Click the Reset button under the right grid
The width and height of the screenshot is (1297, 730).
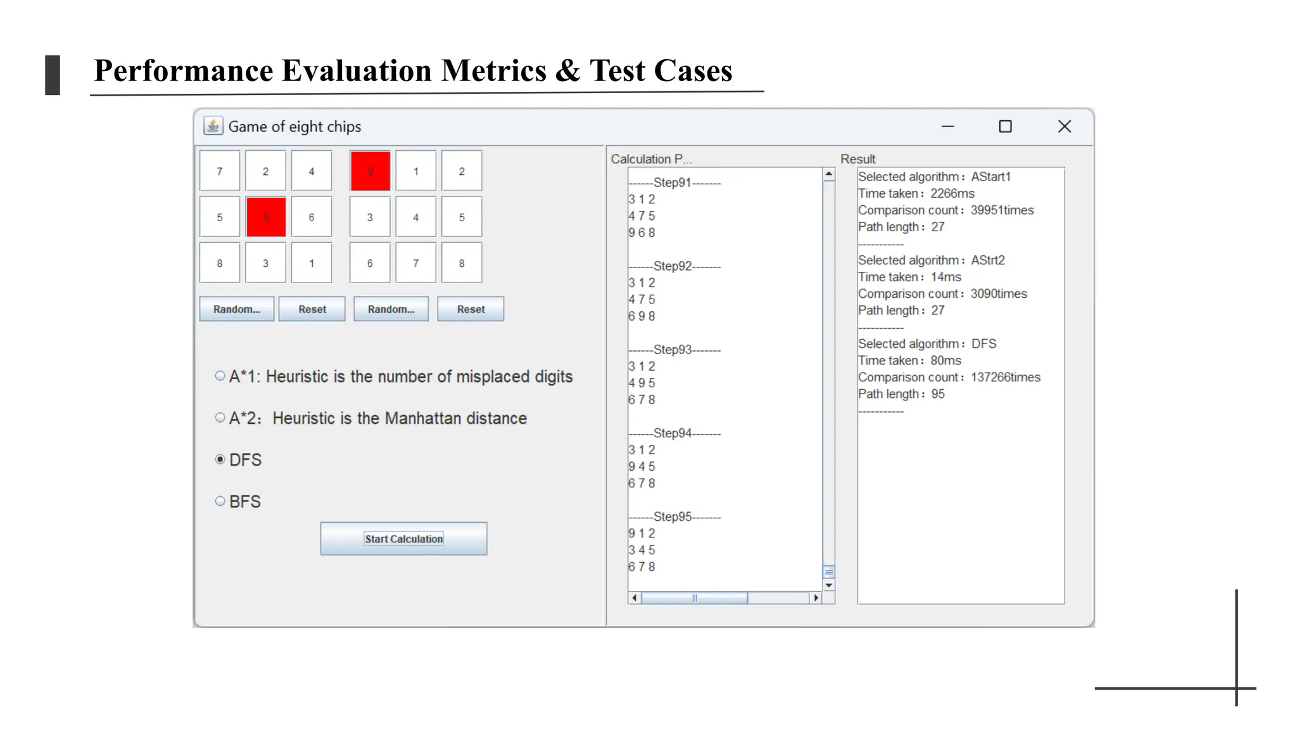pos(471,309)
